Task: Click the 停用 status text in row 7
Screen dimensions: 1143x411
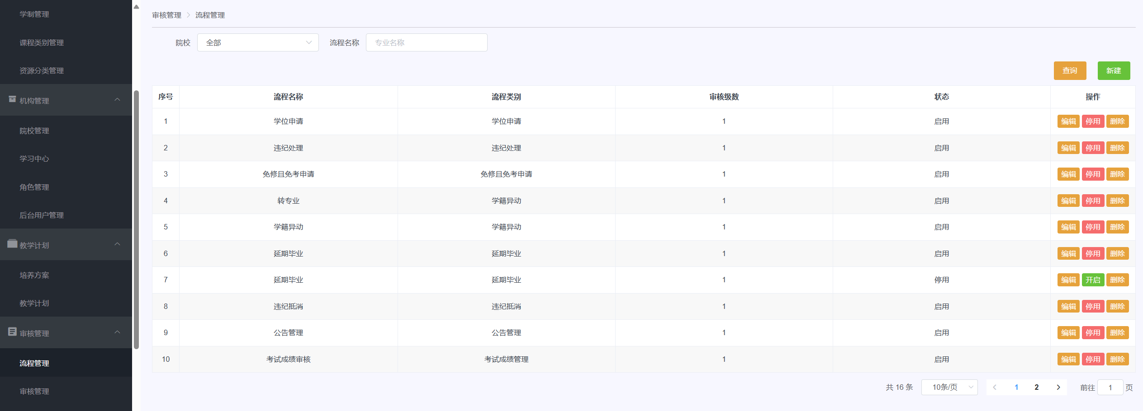Action: click(942, 280)
